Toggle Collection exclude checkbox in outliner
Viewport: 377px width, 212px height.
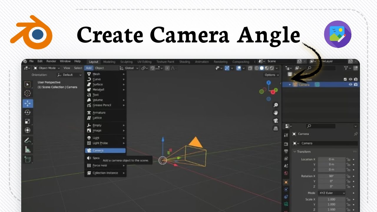click(x=345, y=79)
